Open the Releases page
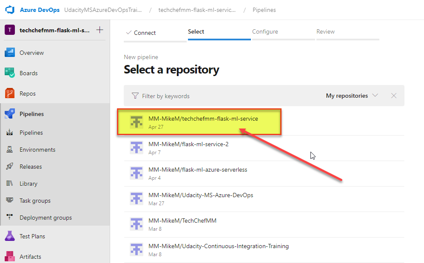The height and width of the screenshot is (263, 424). click(31, 166)
